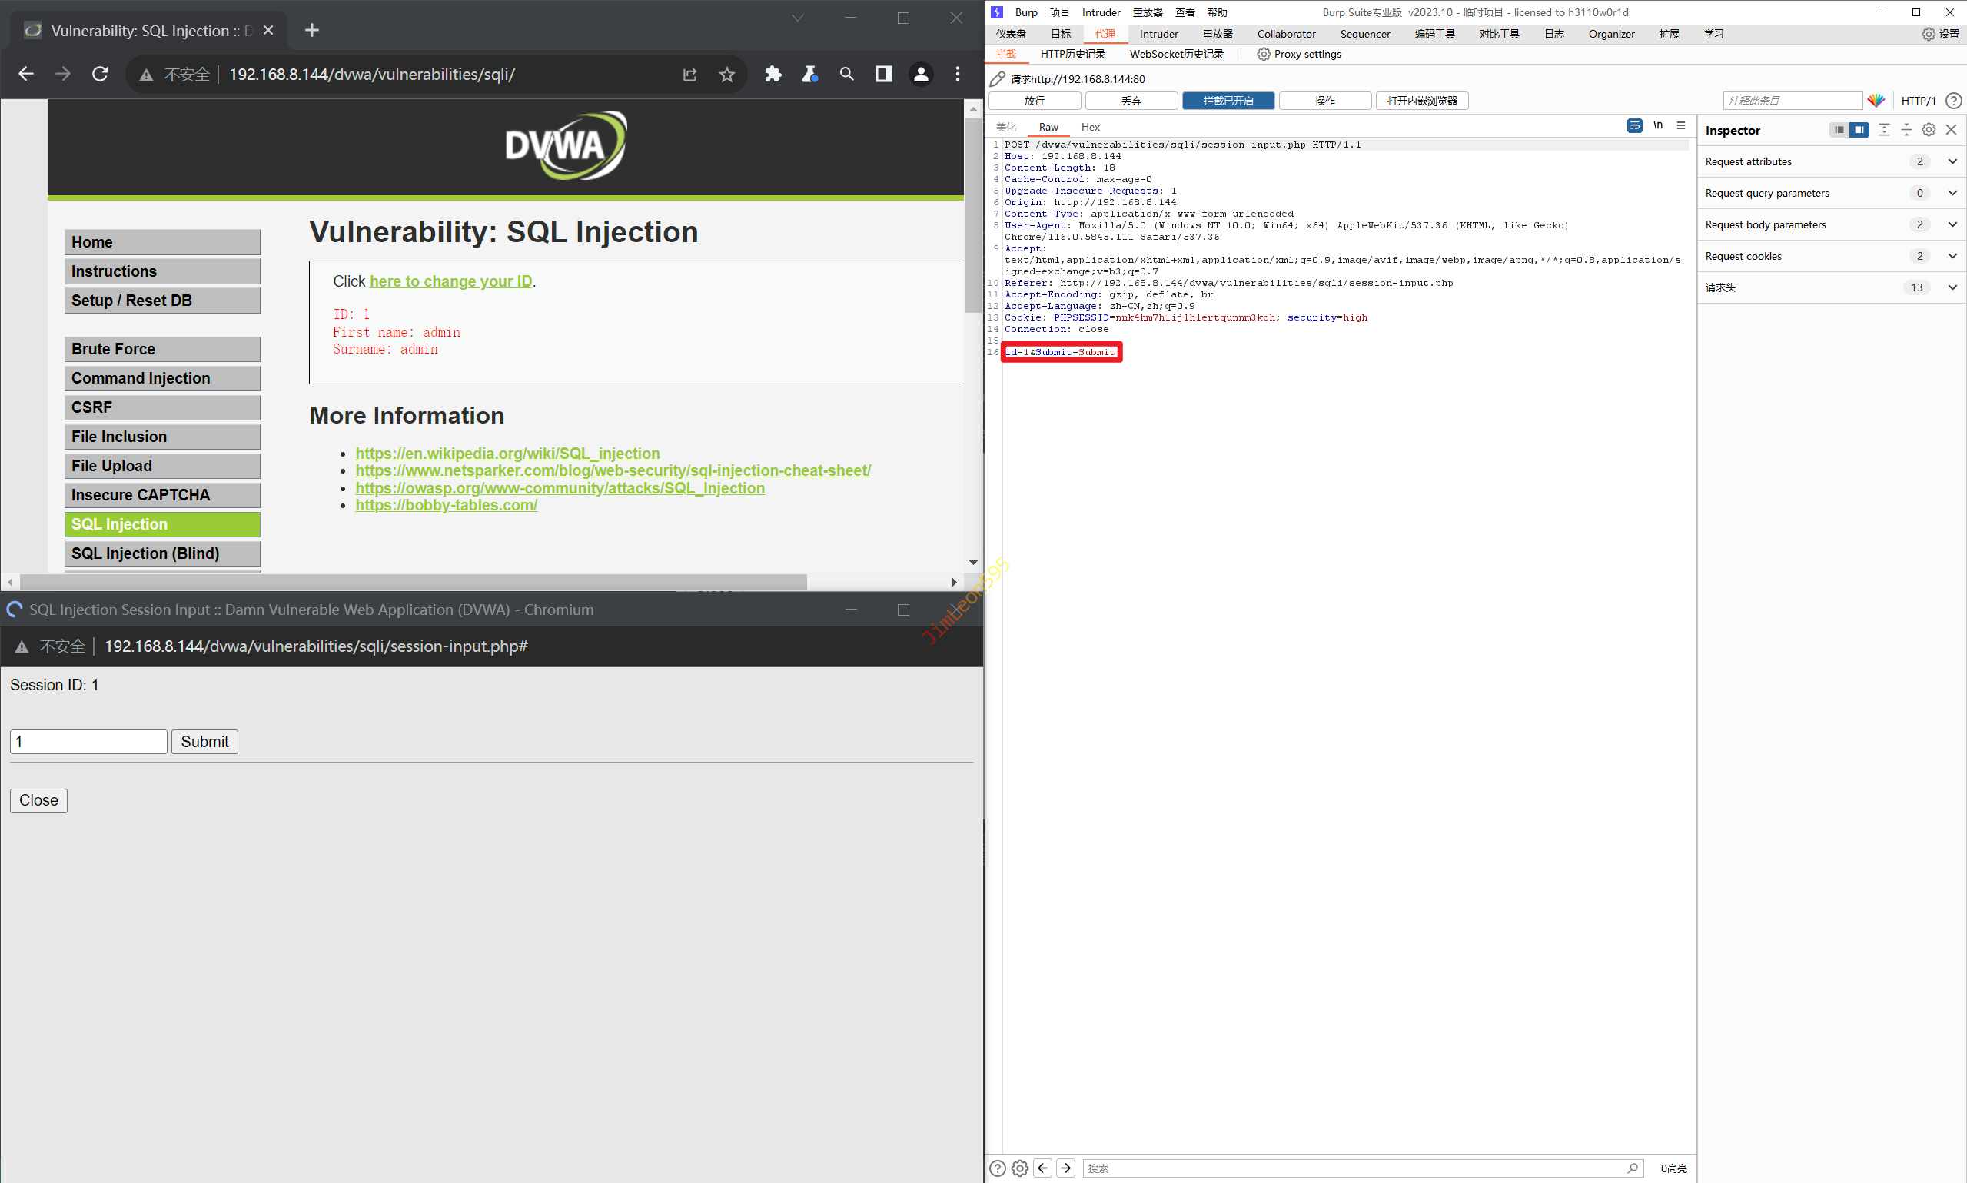Click the Session ID input field
The image size is (1967, 1183).
click(88, 741)
